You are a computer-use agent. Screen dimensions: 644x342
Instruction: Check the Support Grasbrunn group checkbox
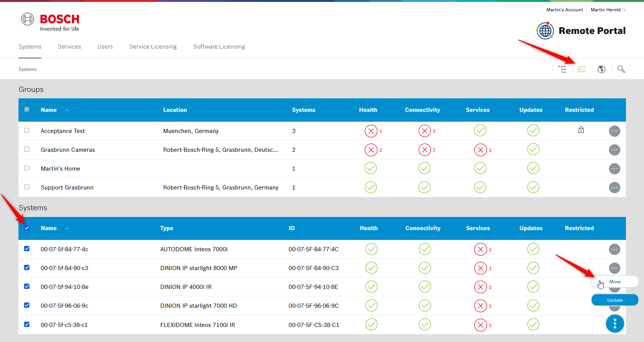(x=27, y=187)
